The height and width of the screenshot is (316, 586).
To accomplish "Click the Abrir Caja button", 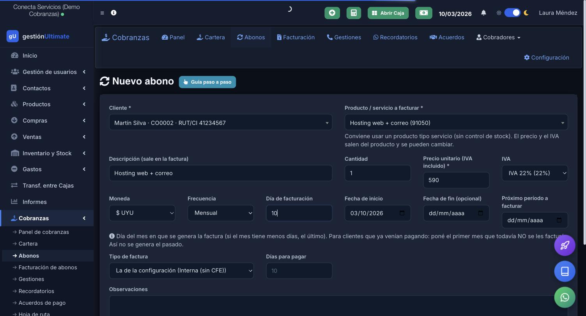I will click(388, 13).
